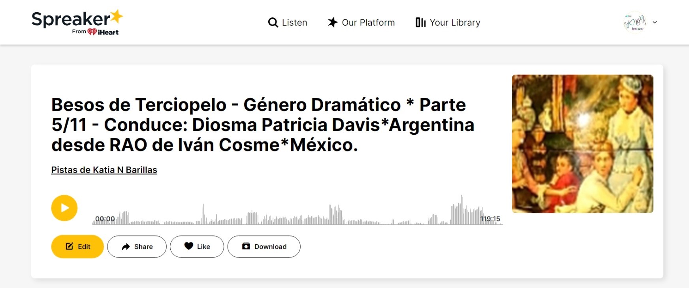Open the Spreaker home logo
The image size is (689, 288).
pos(77,23)
